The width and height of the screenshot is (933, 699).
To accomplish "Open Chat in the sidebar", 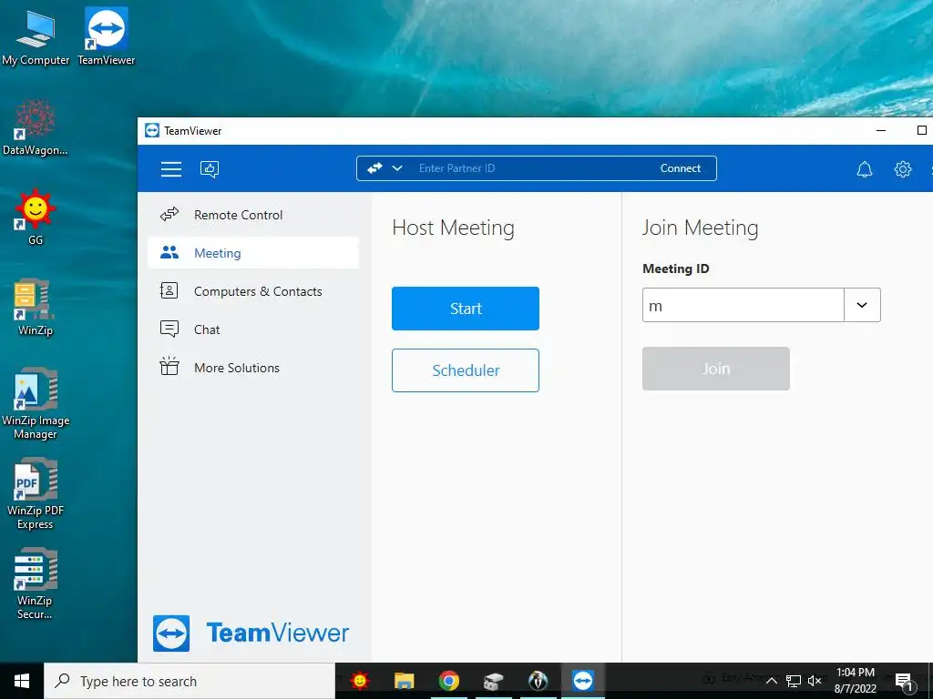I will (253, 329).
